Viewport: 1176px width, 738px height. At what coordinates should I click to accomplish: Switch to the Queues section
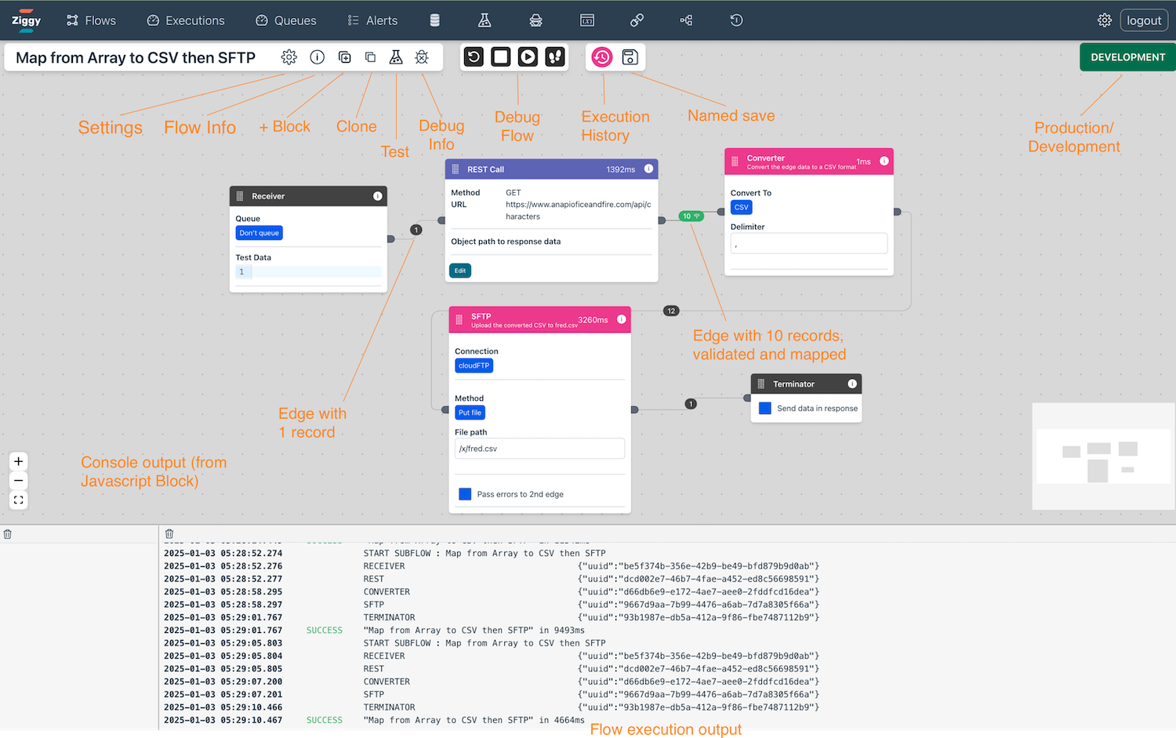pos(285,20)
